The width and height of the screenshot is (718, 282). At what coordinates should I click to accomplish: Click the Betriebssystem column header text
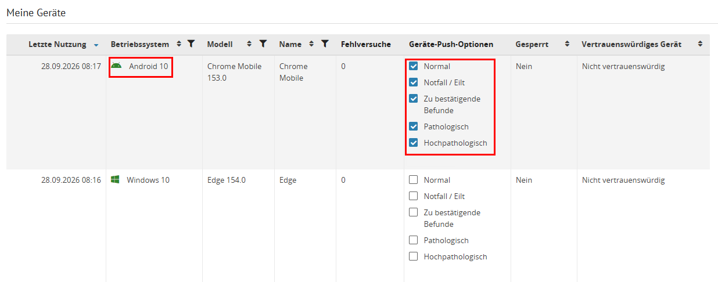140,44
